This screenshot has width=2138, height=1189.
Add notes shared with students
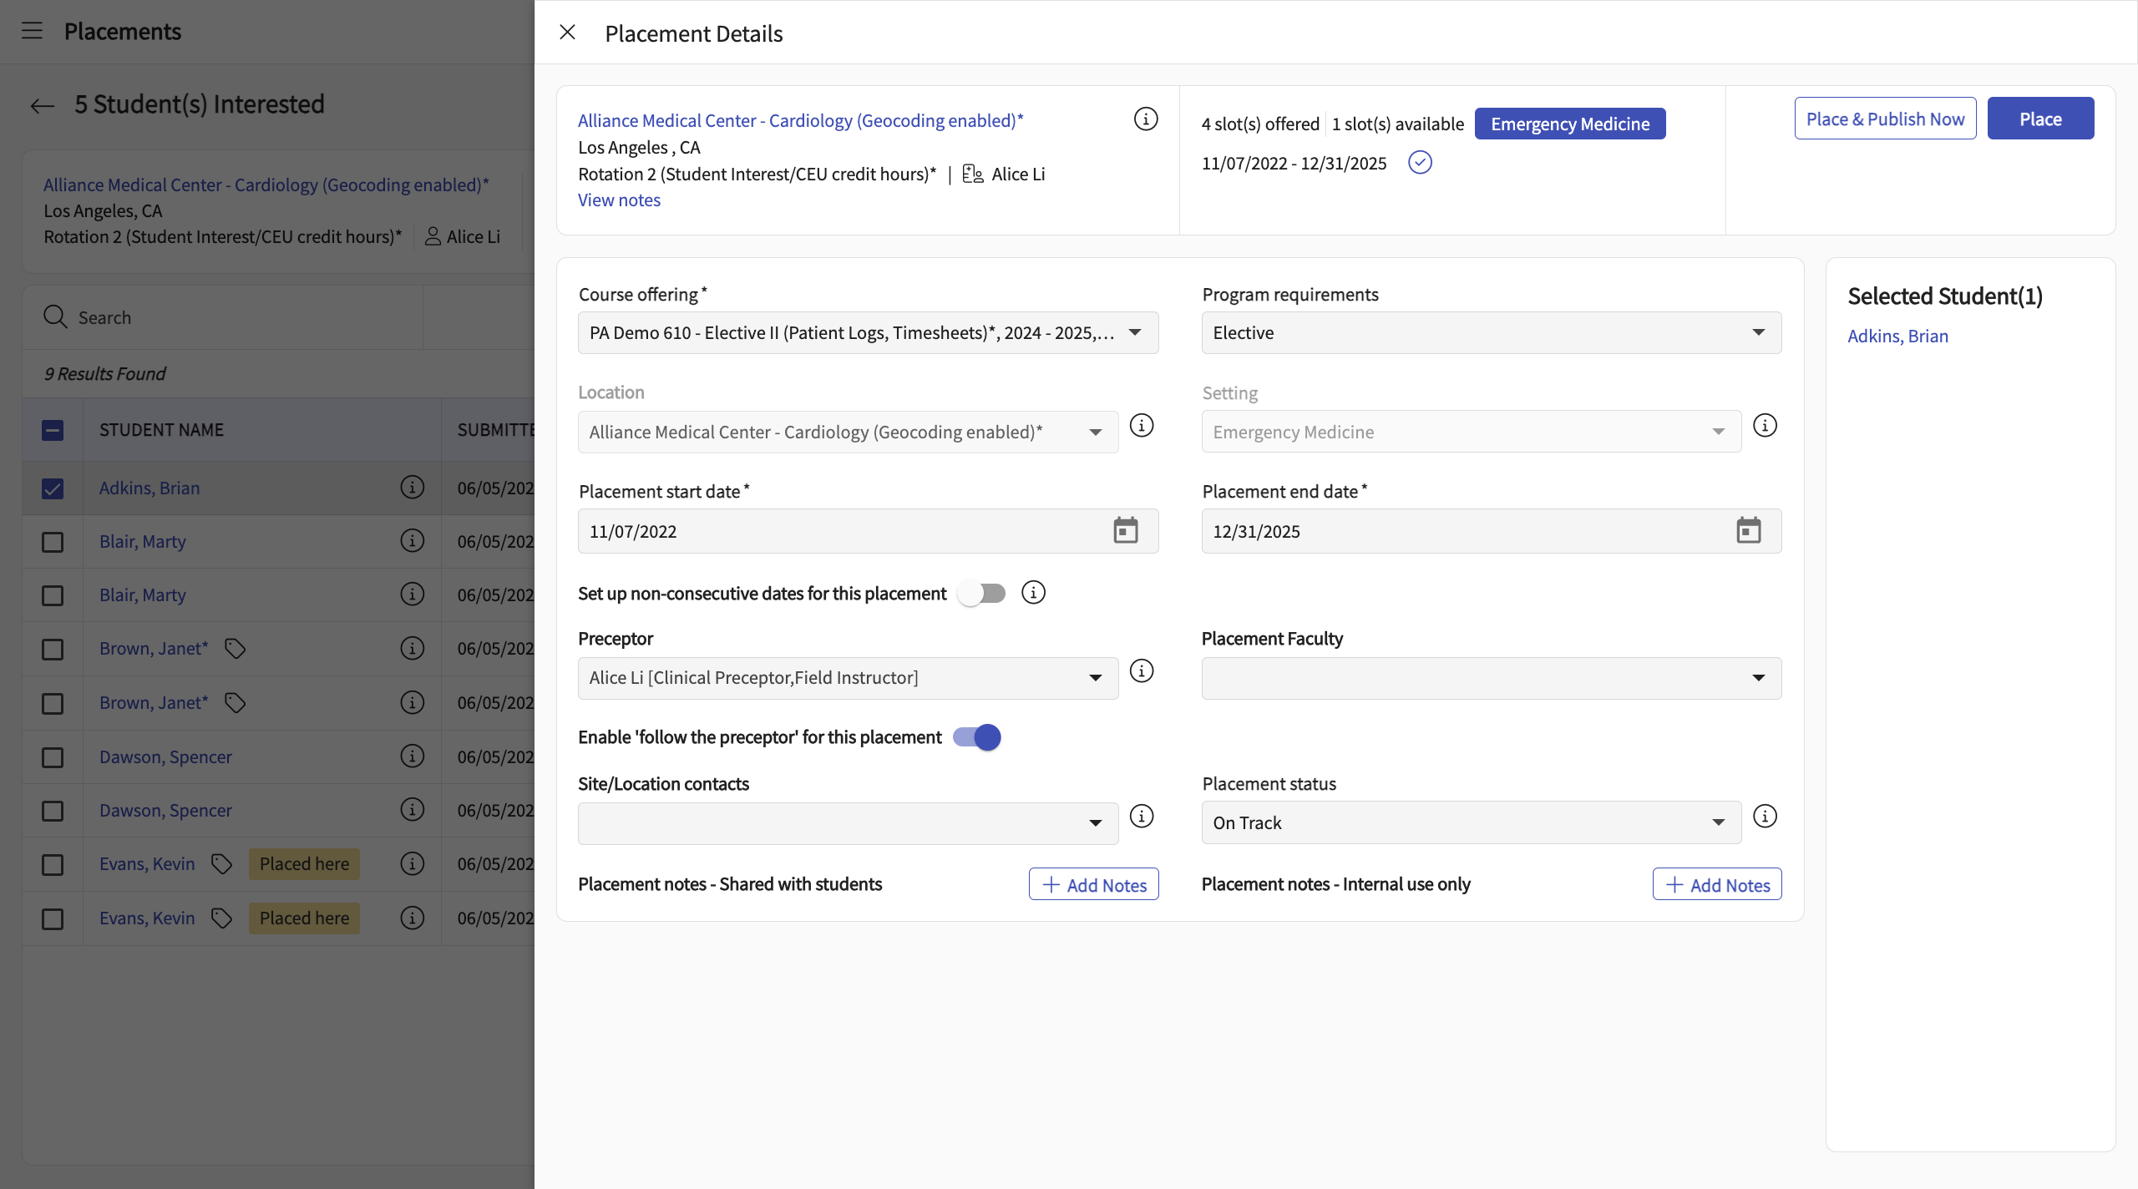coord(1093,884)
